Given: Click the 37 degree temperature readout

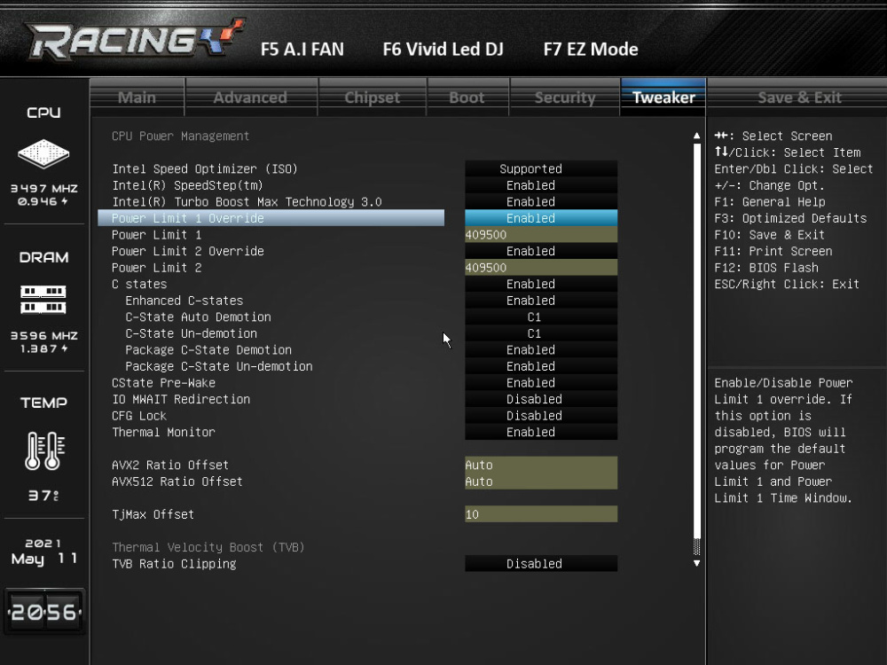Looking at the screenshot, I should coord(43,496).
